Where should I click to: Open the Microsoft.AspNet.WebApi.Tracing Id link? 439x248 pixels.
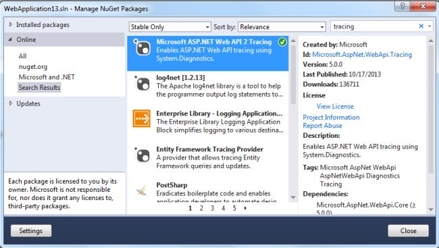(362, 54)
